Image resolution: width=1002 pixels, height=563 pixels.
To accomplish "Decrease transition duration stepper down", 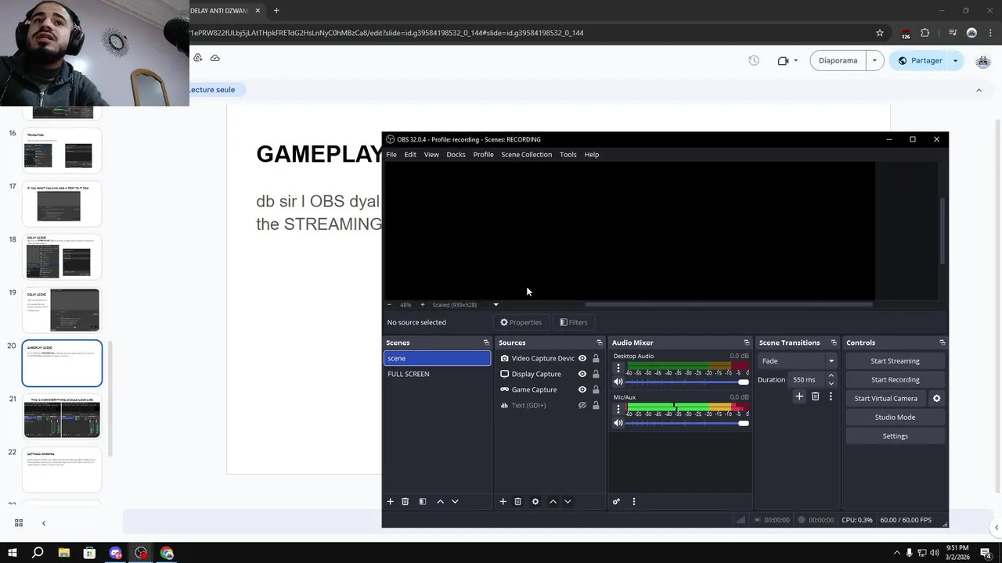I will [x=831, y=383].
